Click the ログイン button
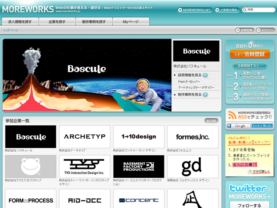 coord(265,30)
